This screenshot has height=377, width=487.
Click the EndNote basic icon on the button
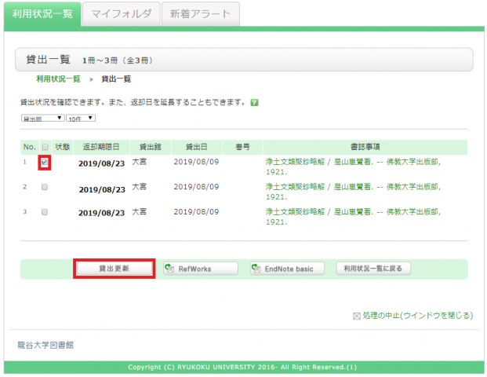(x=256, y=269)
